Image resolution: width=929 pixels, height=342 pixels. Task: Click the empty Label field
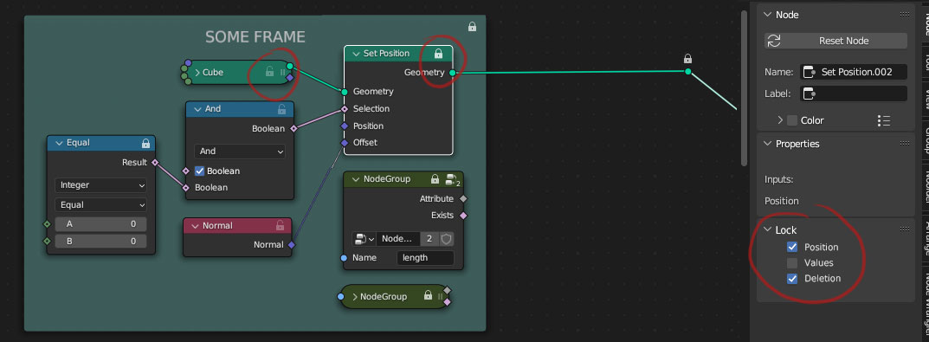(853, 94)
